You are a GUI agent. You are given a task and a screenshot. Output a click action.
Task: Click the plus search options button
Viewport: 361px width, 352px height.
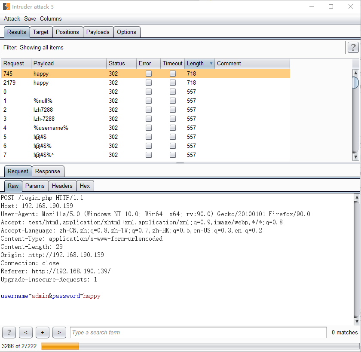43,332
